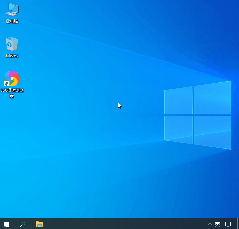The image size is (239, 229).
Task: Toggle the 英 input method indicator
Action: (x=217, y=224)
